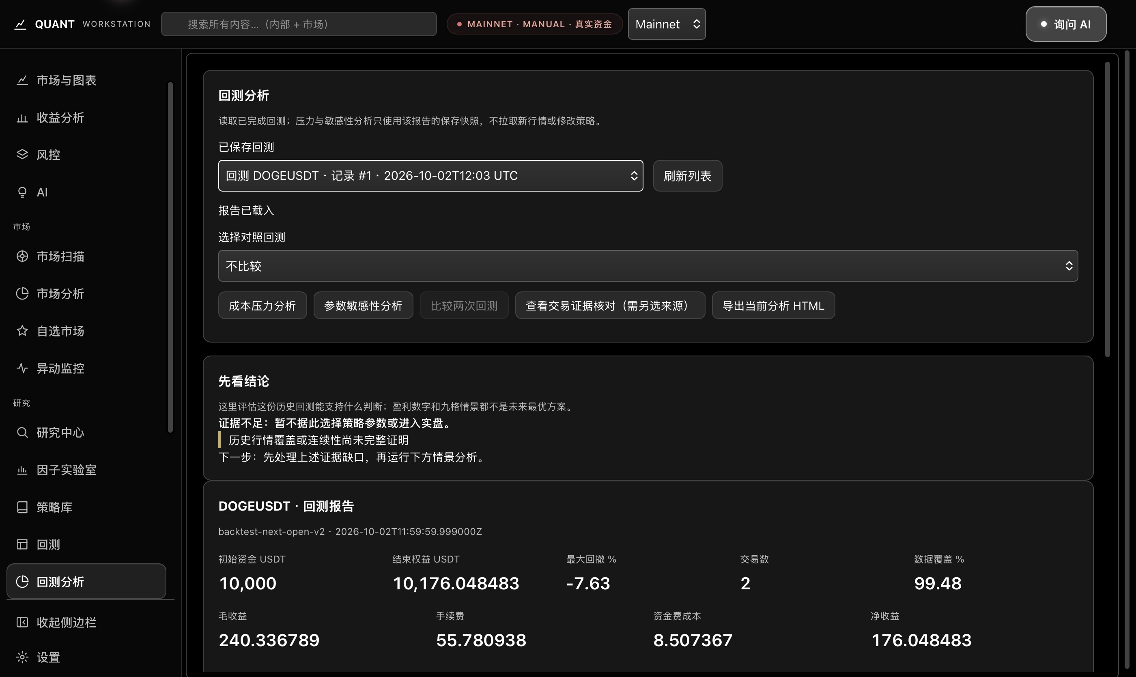The image size is (1136, 677).
Task: Click the 回测分析 pie icon
Action: coord(22,582)
